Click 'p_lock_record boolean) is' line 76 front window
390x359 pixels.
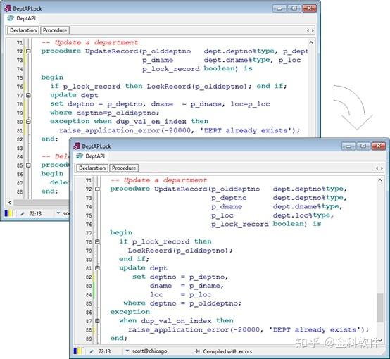coord(266,224)
